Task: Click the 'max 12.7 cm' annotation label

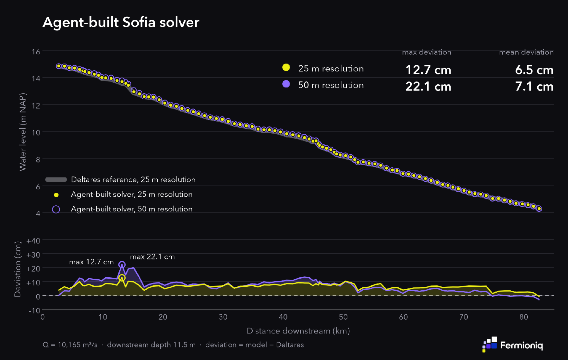Action: click(x=91, y=262)
